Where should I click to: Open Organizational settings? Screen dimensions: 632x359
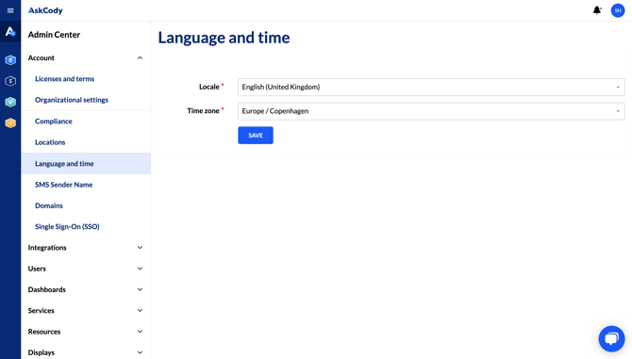[x=72, y=100]
